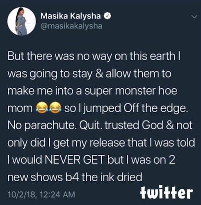Screen dimensions: 201x205
Task: Select the capitalized words NEVER GET
Action: (75, 160)
